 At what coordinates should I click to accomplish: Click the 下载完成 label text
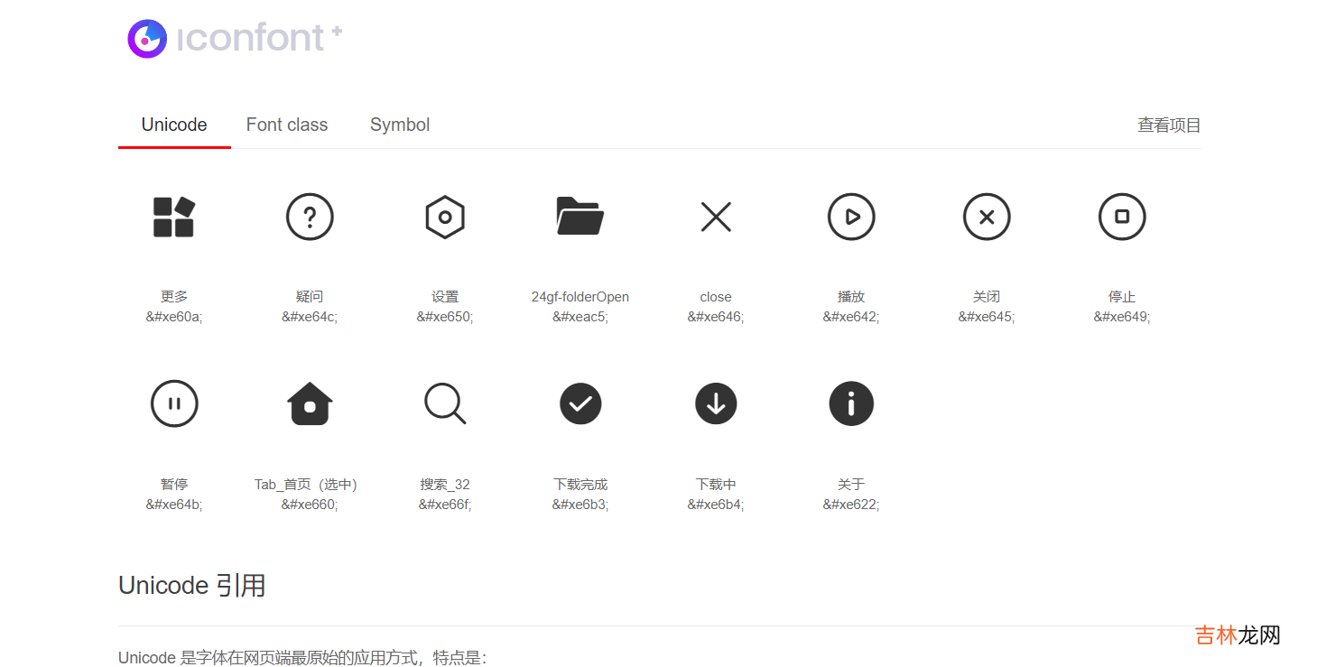pyautogui.click(x=580, y=485)
